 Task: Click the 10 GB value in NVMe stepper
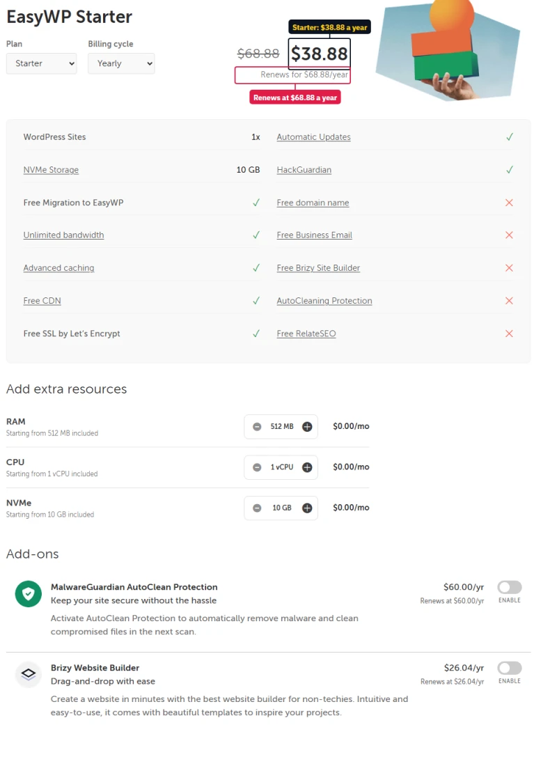[x=282, y=508]
